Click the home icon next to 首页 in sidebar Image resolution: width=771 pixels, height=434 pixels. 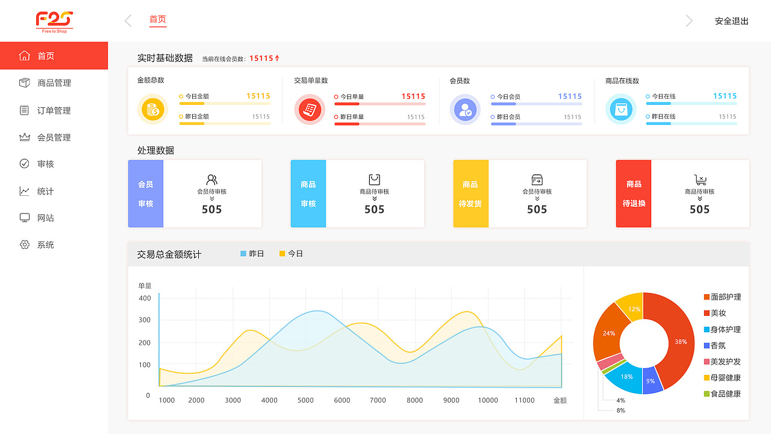pos(25,55)
